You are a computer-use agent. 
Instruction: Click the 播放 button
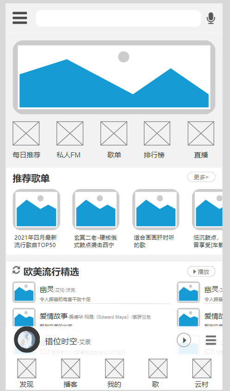(x=201, y=272)
